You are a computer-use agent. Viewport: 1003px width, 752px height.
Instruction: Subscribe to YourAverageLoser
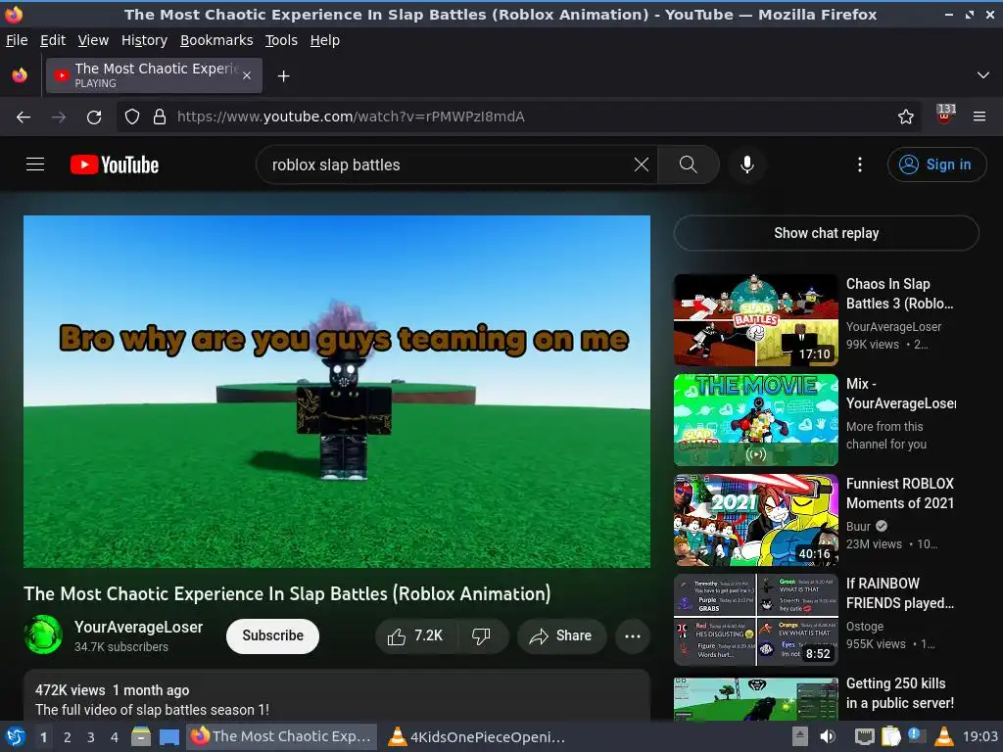tap(272, 636)
